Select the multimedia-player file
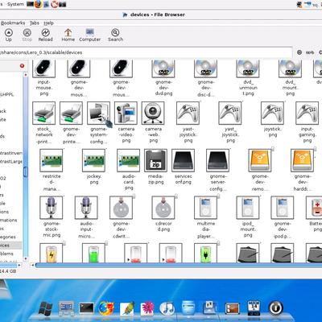The height and width of the screenshot is (322, 322). tap(205, 208)
